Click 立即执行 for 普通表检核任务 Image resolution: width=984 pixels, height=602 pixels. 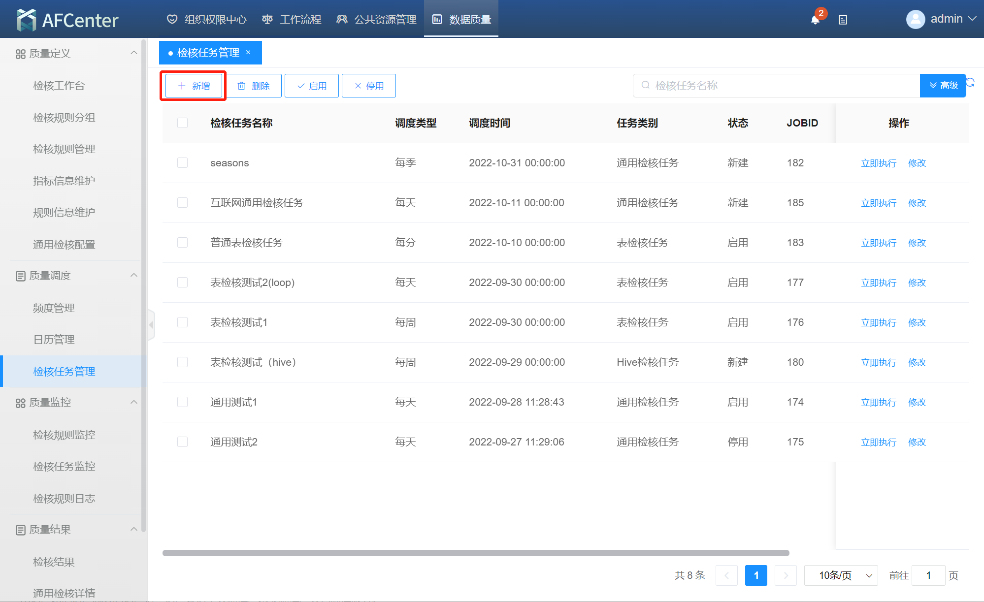tap(878, 243)
